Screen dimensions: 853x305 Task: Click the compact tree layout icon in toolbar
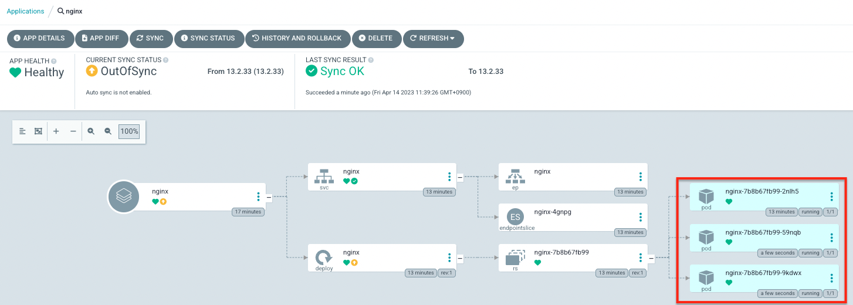tap(22, 131)
